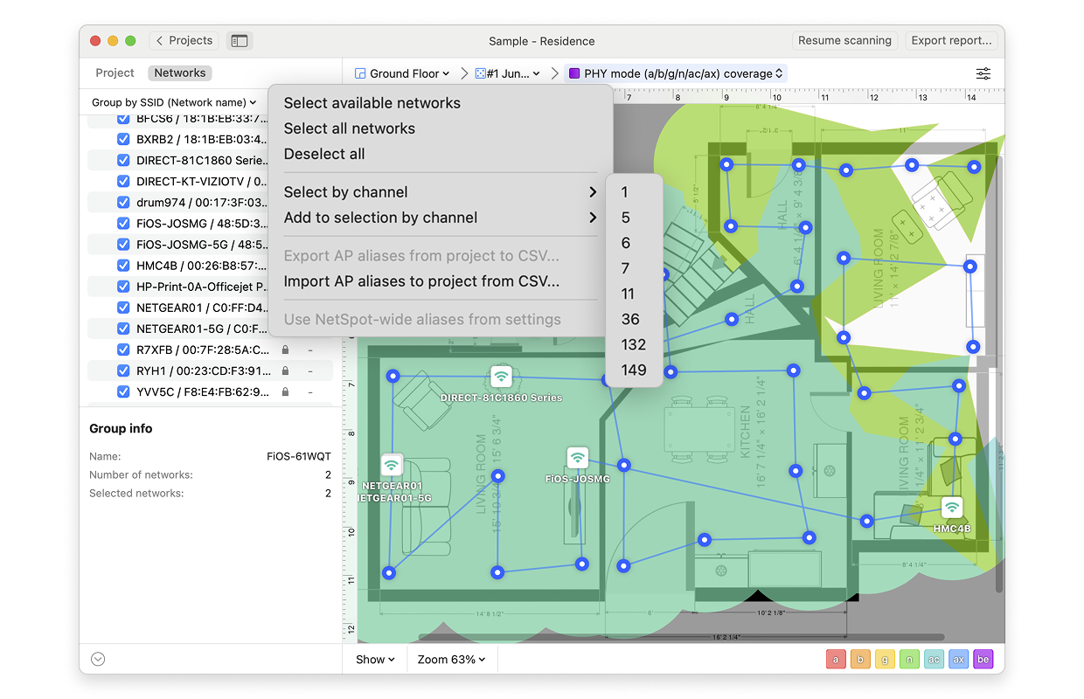Click the HMC4B access point icon

951,507
